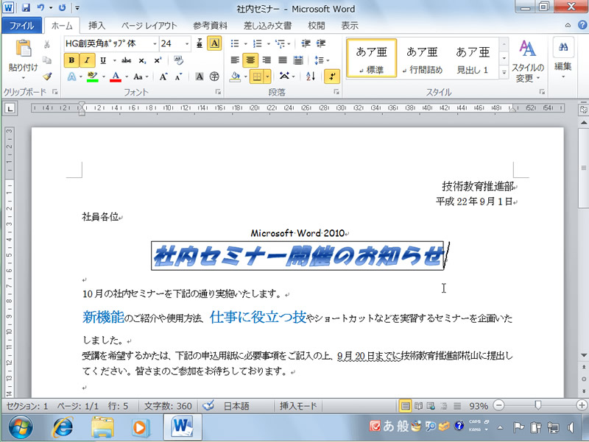This screenshot has height=442, width=589.
Task: Apply subscript formatting
Action: 142,60
